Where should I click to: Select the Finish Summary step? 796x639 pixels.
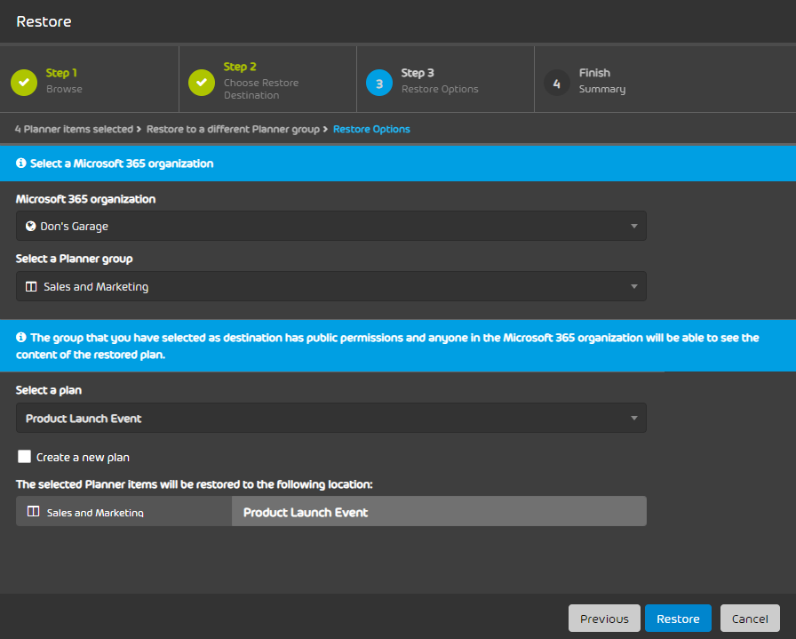665,80
